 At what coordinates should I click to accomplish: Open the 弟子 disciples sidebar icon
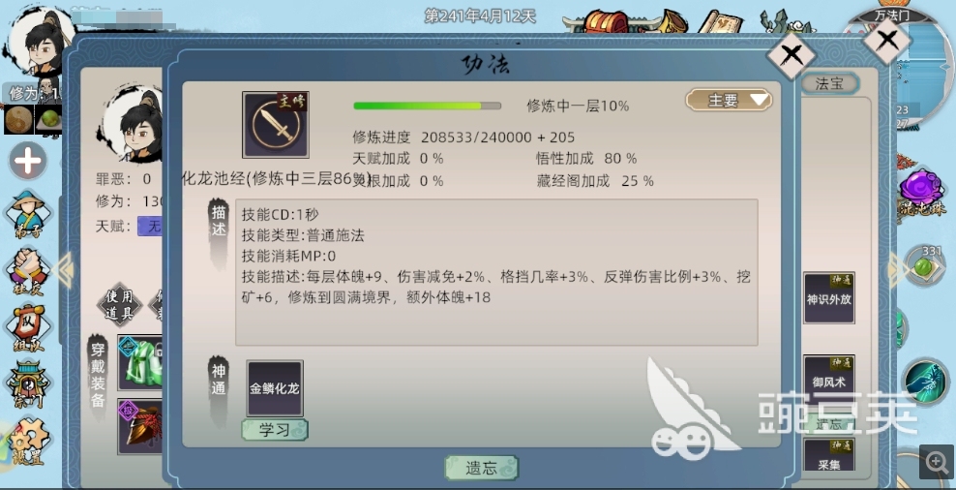[x=28, y=214]
